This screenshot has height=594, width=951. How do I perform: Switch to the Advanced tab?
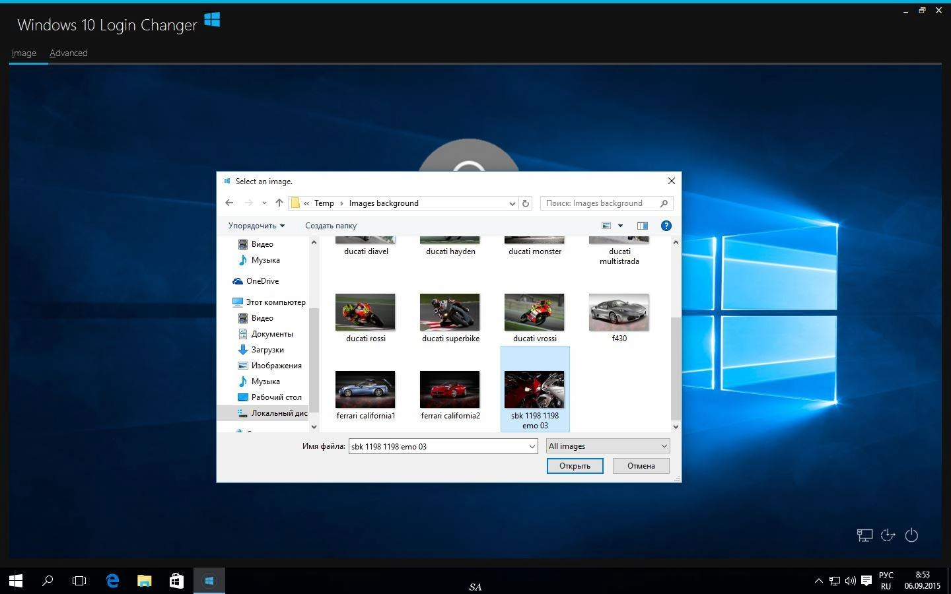pos(69,53)
